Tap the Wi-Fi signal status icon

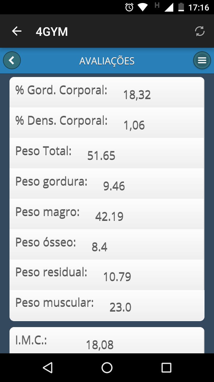point(143,7)
